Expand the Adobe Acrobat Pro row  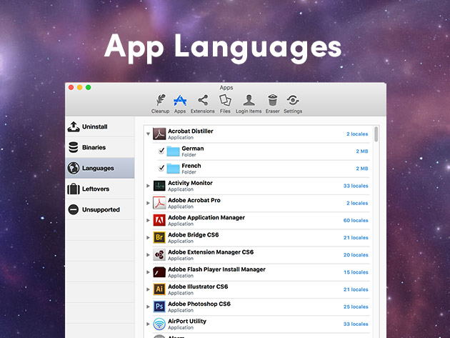(148, 203)
